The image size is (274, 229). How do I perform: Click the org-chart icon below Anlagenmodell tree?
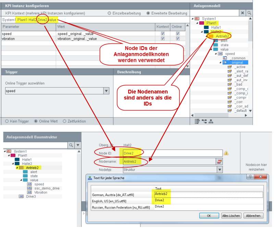[x=211, y=121]
